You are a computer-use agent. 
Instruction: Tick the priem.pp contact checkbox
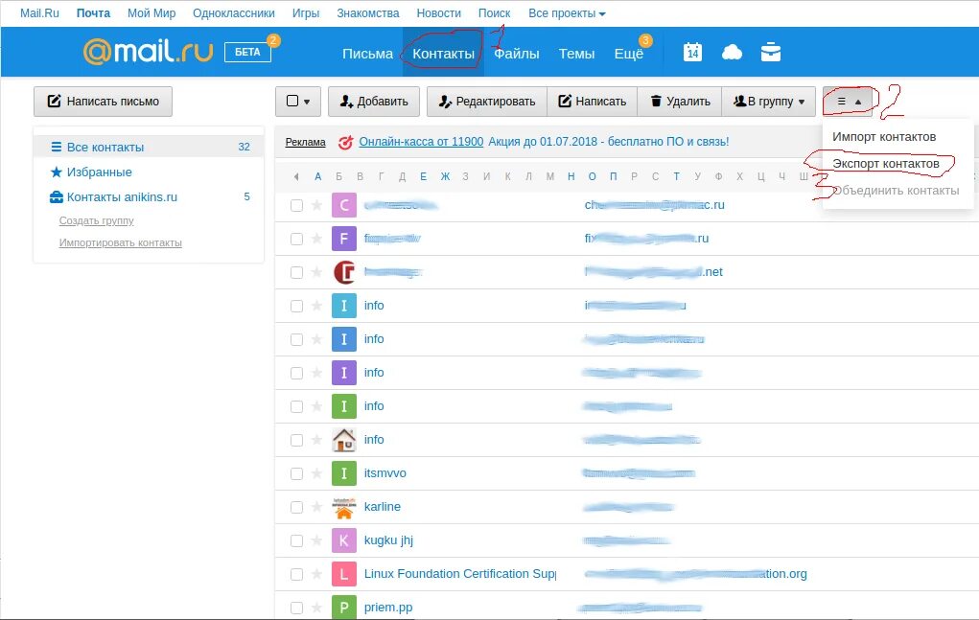(x=296, y=608)
